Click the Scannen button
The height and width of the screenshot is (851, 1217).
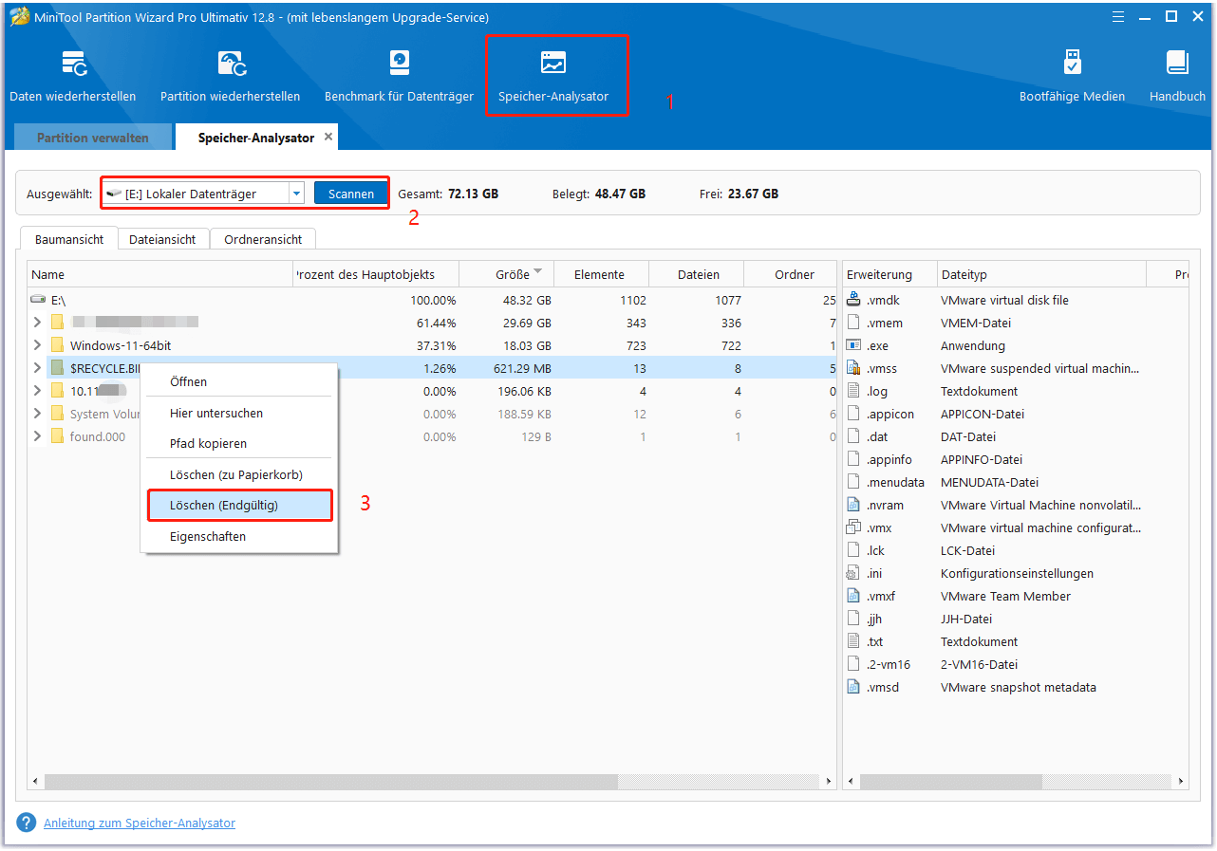click(x=351, y=194)
